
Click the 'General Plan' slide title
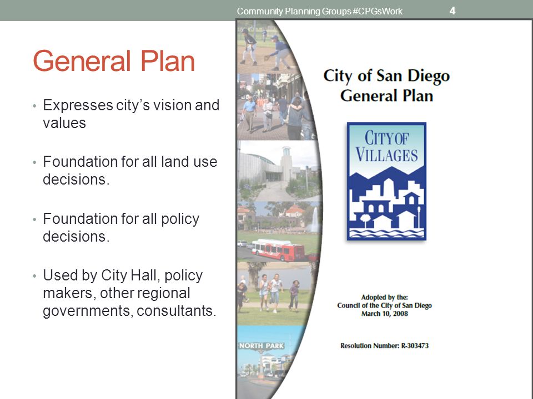pyautogui.click(x=114, y=61)
